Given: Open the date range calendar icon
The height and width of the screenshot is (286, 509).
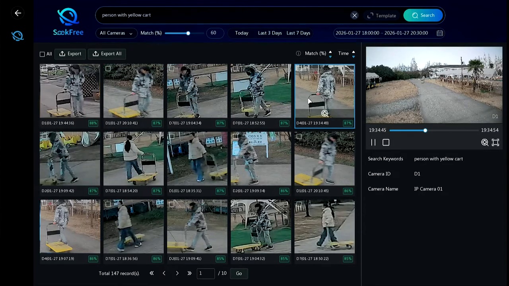Looking at the screenshot, I should pyautogui.click(x=440, y=33).
